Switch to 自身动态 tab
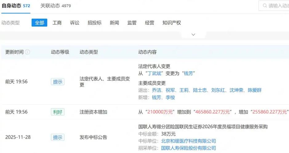 coord(16,6)
